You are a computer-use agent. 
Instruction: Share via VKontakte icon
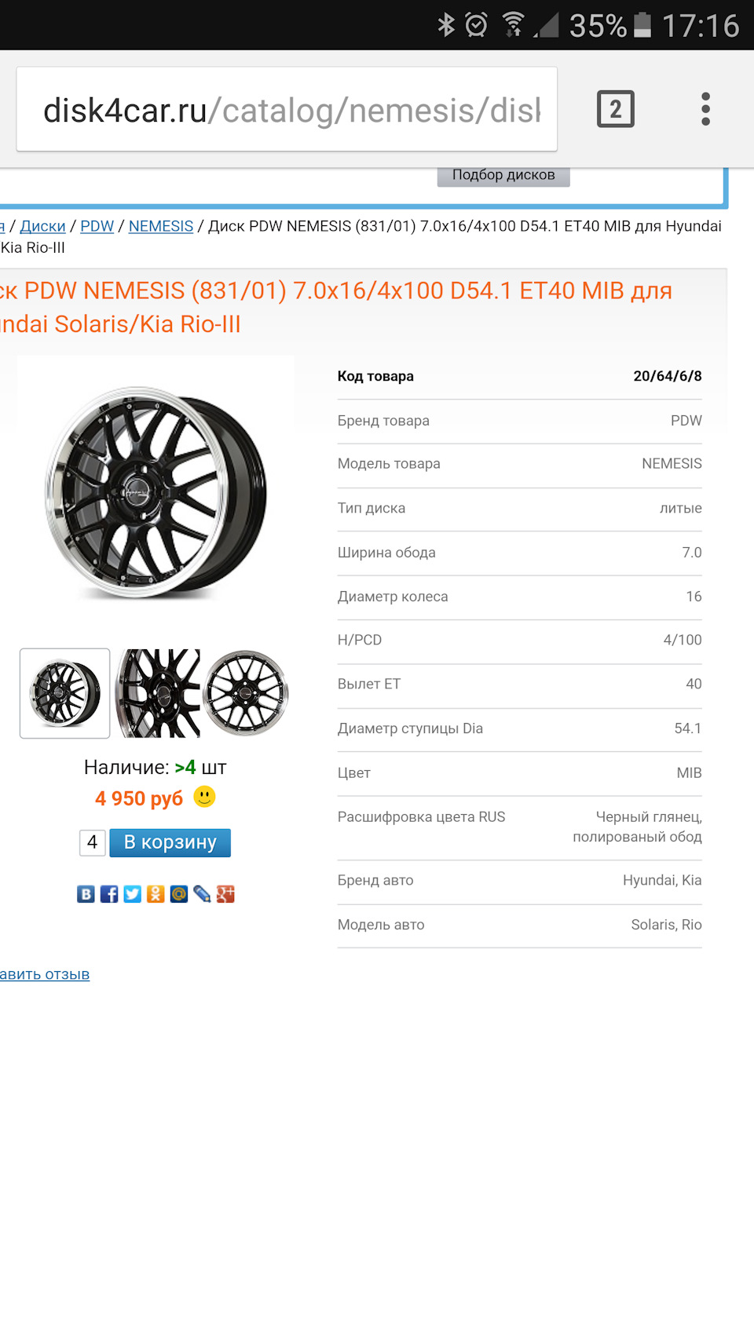[x=86, y=894]
